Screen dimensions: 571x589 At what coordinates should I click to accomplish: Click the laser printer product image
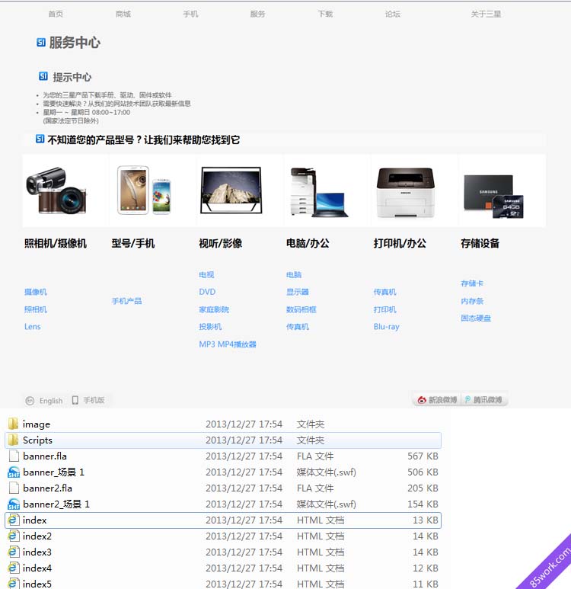tap(406, 193)
